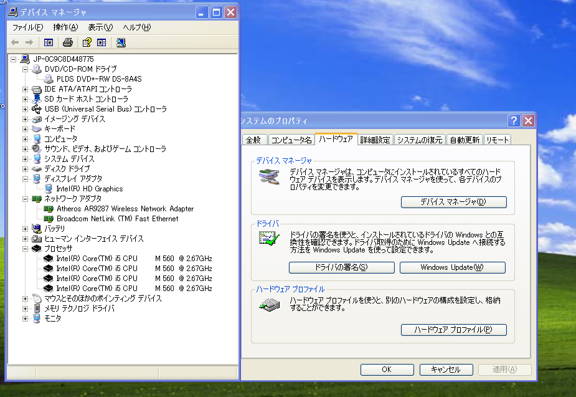Select the システム デバイス row
The width and height of the screenshot is (576, 397).
69,159
